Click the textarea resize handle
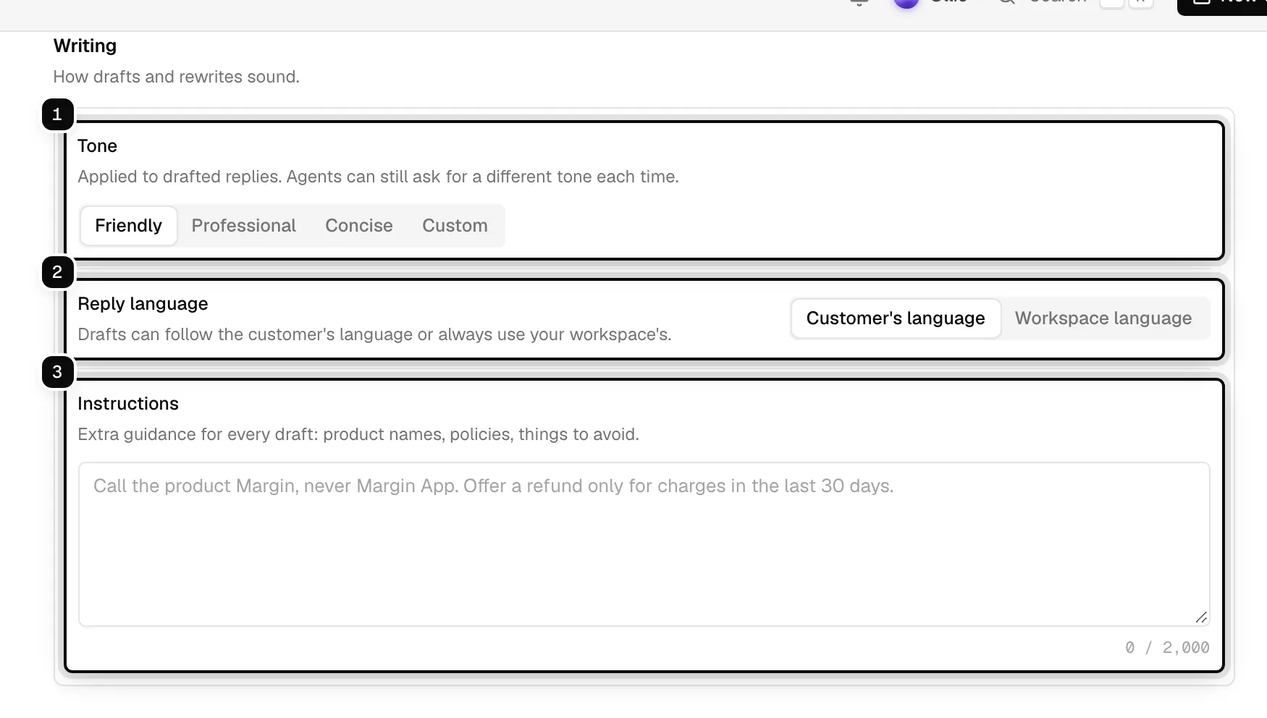1267x718 pixels. [1201, 617]
